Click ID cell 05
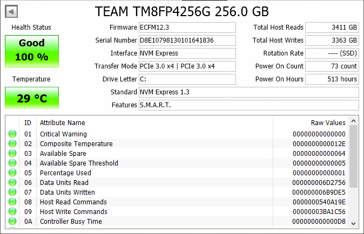This screenshot has width=364, height=234. [x=28, y=173]
